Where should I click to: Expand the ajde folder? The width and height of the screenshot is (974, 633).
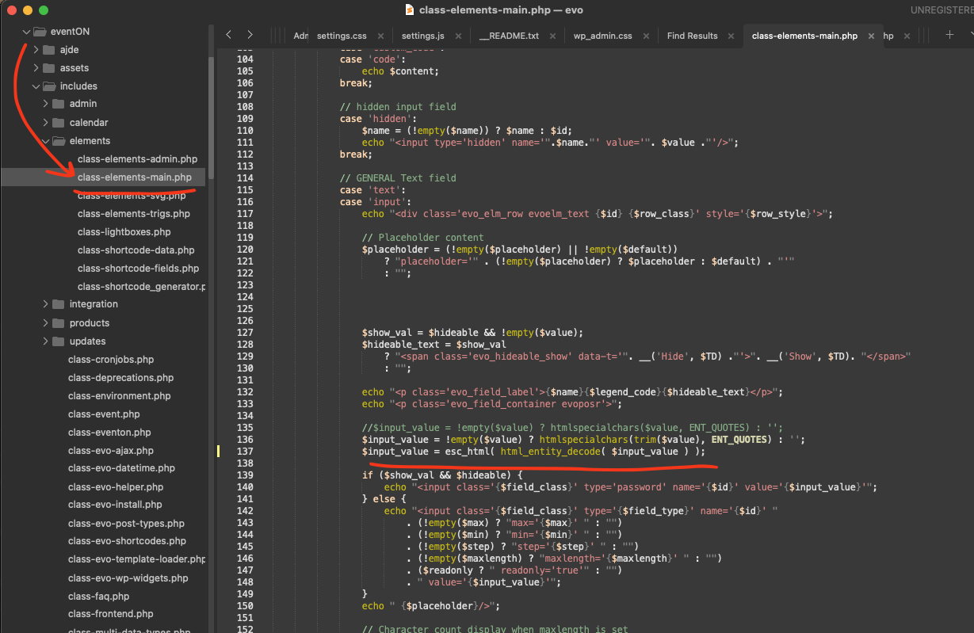click(36, 50)
